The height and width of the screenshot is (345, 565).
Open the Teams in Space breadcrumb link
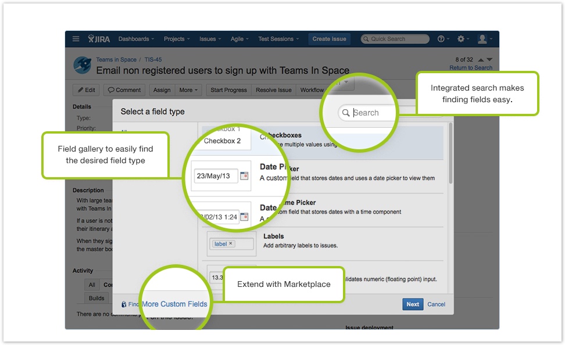coord(116,59)
